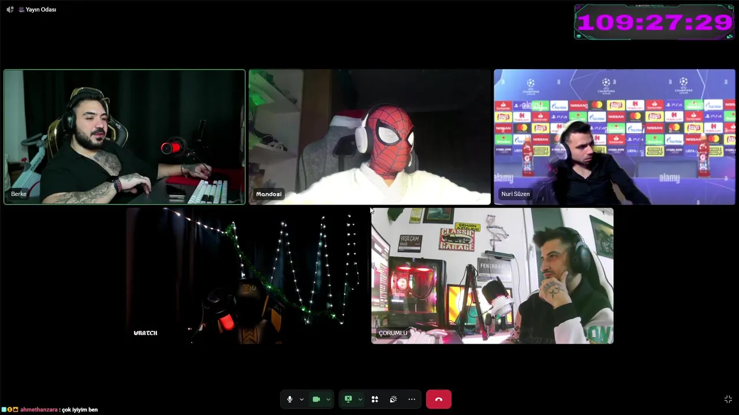The image size is (739, 415).
Task: Select Mandosi's video tile
Action: 369,137
